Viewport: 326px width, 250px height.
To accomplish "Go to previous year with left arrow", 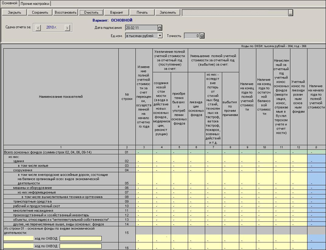I will 38,28.
